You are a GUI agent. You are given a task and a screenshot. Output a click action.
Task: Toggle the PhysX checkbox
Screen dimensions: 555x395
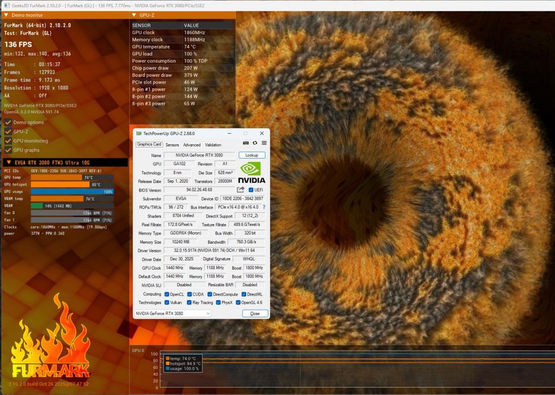(218, 302)
